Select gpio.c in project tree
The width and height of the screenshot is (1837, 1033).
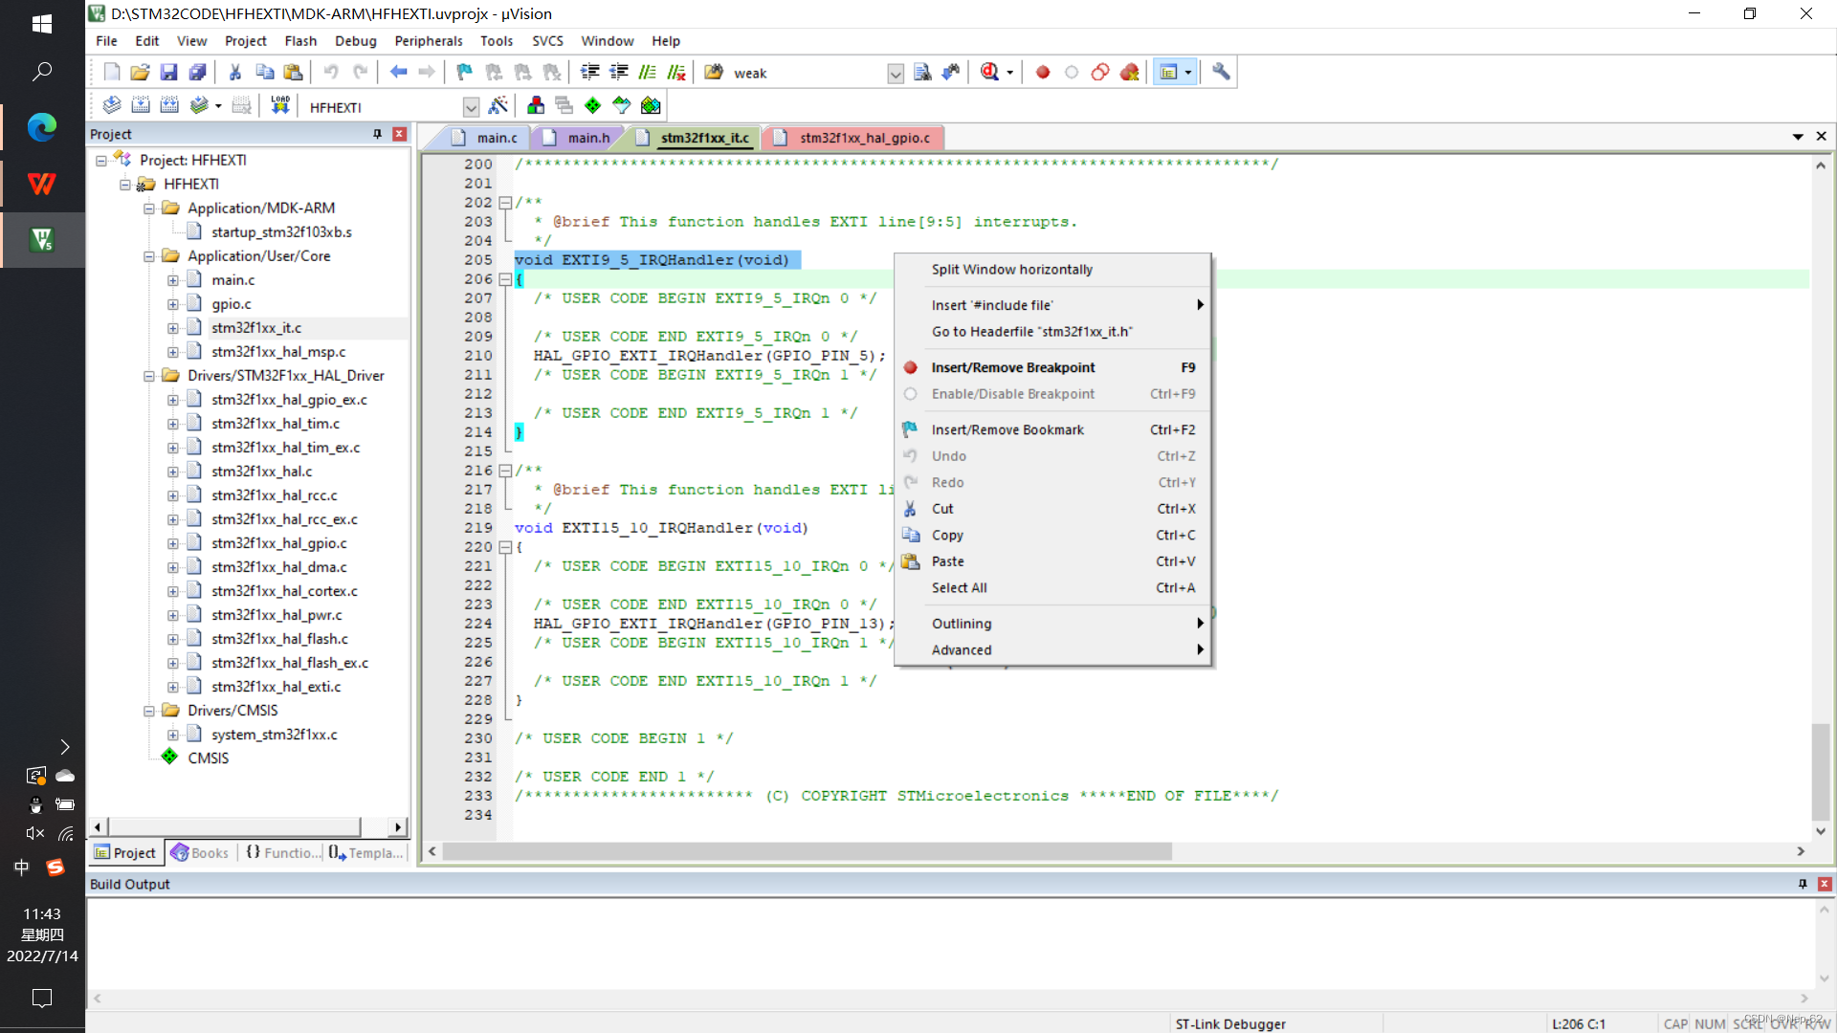tap(231, 304)
